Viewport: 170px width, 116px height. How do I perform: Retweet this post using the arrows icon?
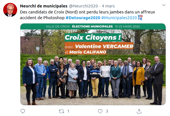61,111
